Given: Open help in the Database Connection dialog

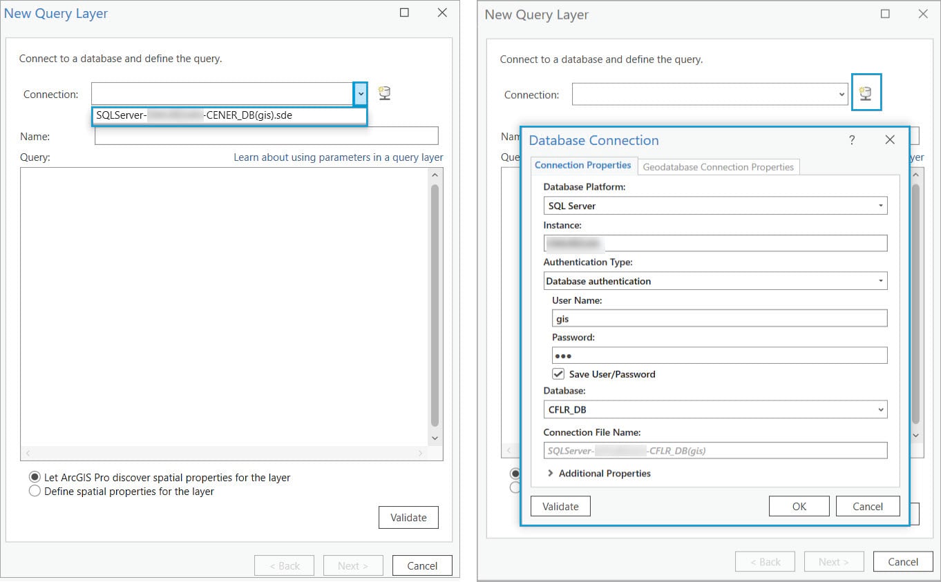Looking at the screenshot, I should 852,139.
